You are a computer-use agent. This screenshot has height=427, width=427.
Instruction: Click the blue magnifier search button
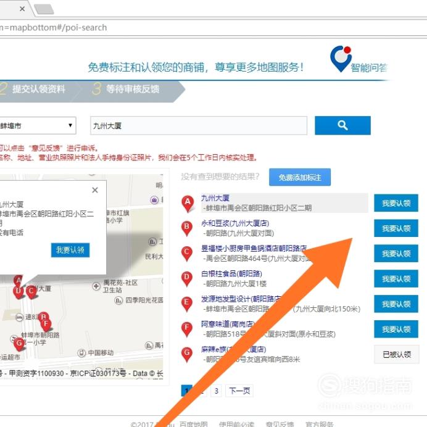(x=342, y=125)
